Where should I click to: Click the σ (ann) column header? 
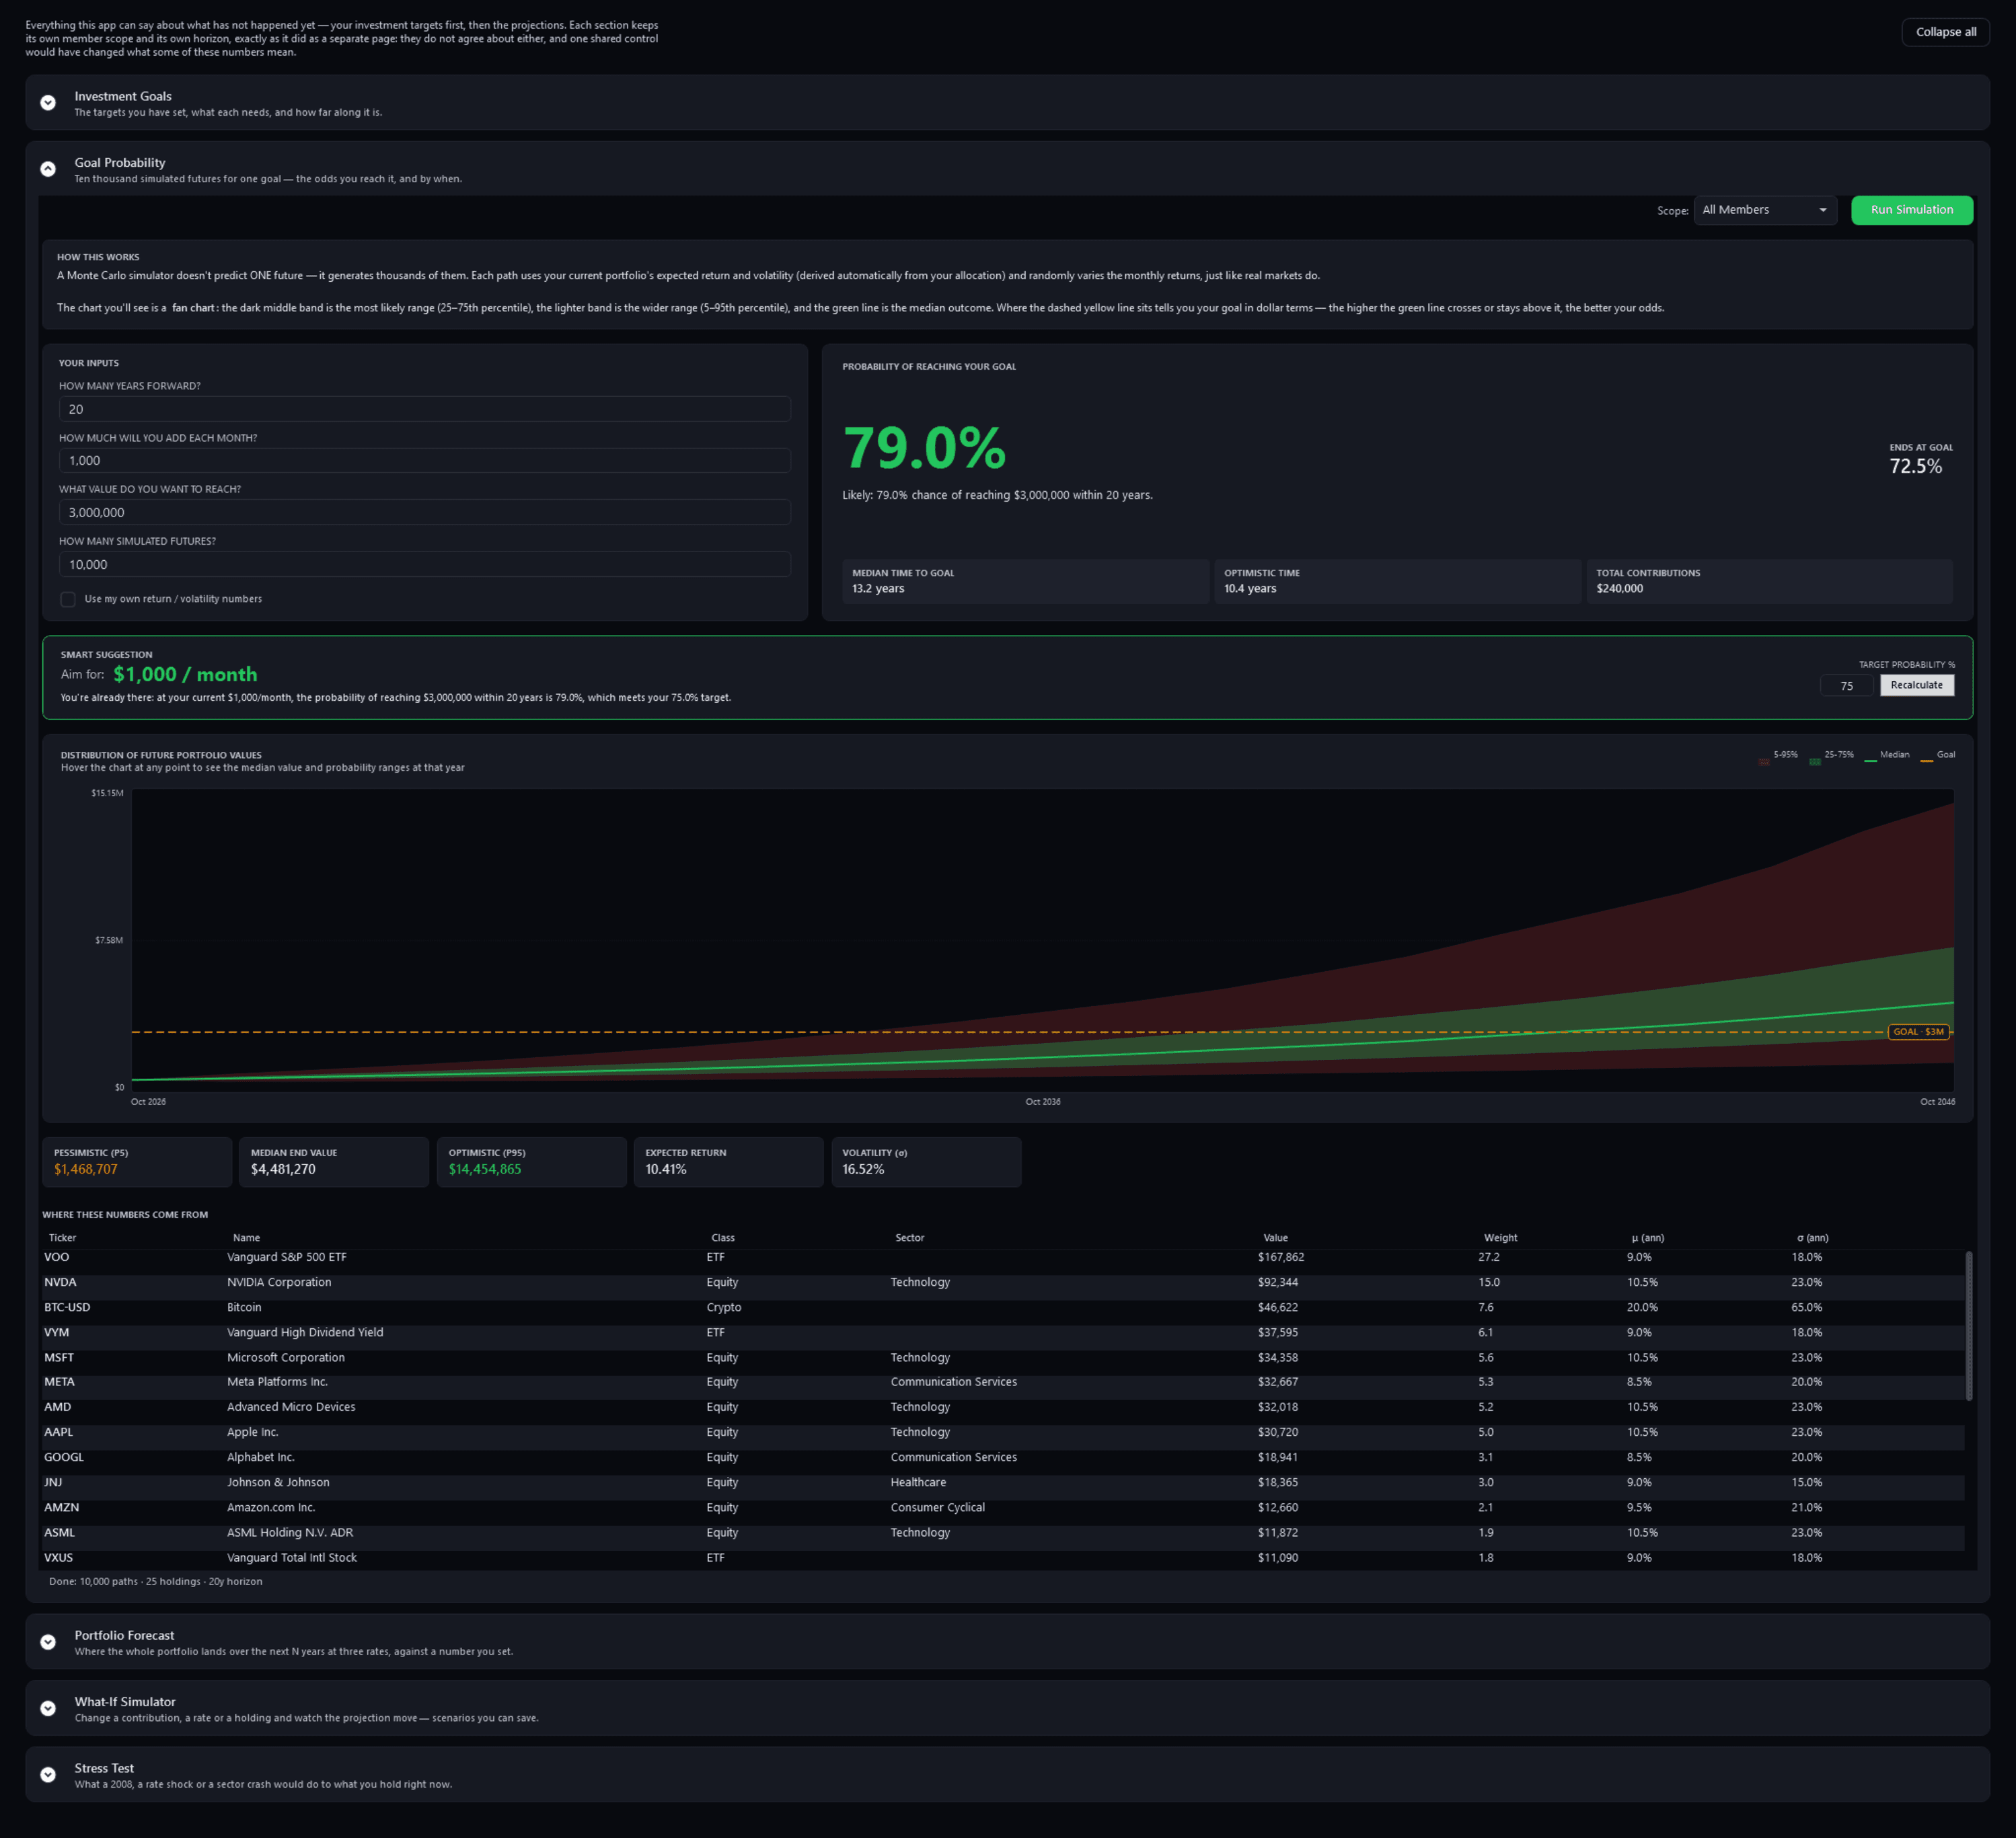click(1812, 1238)
